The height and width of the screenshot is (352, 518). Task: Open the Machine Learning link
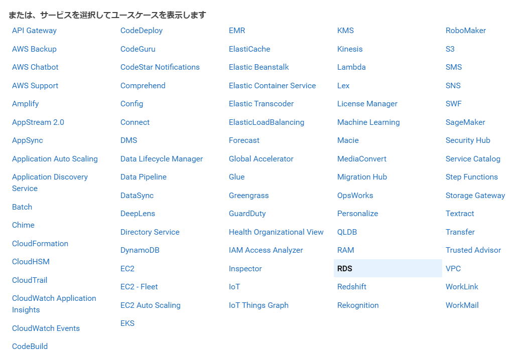point(368,122)
